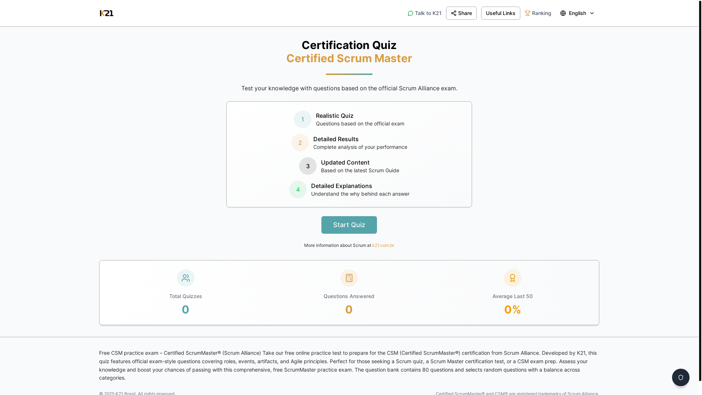Click the Certification Quiz main heading

point(349,45)
